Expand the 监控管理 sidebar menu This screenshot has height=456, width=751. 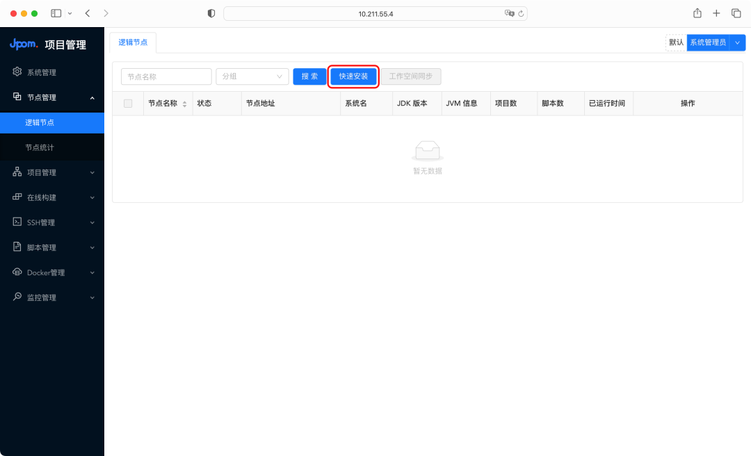pyautogui.click(x=92, y=298)
